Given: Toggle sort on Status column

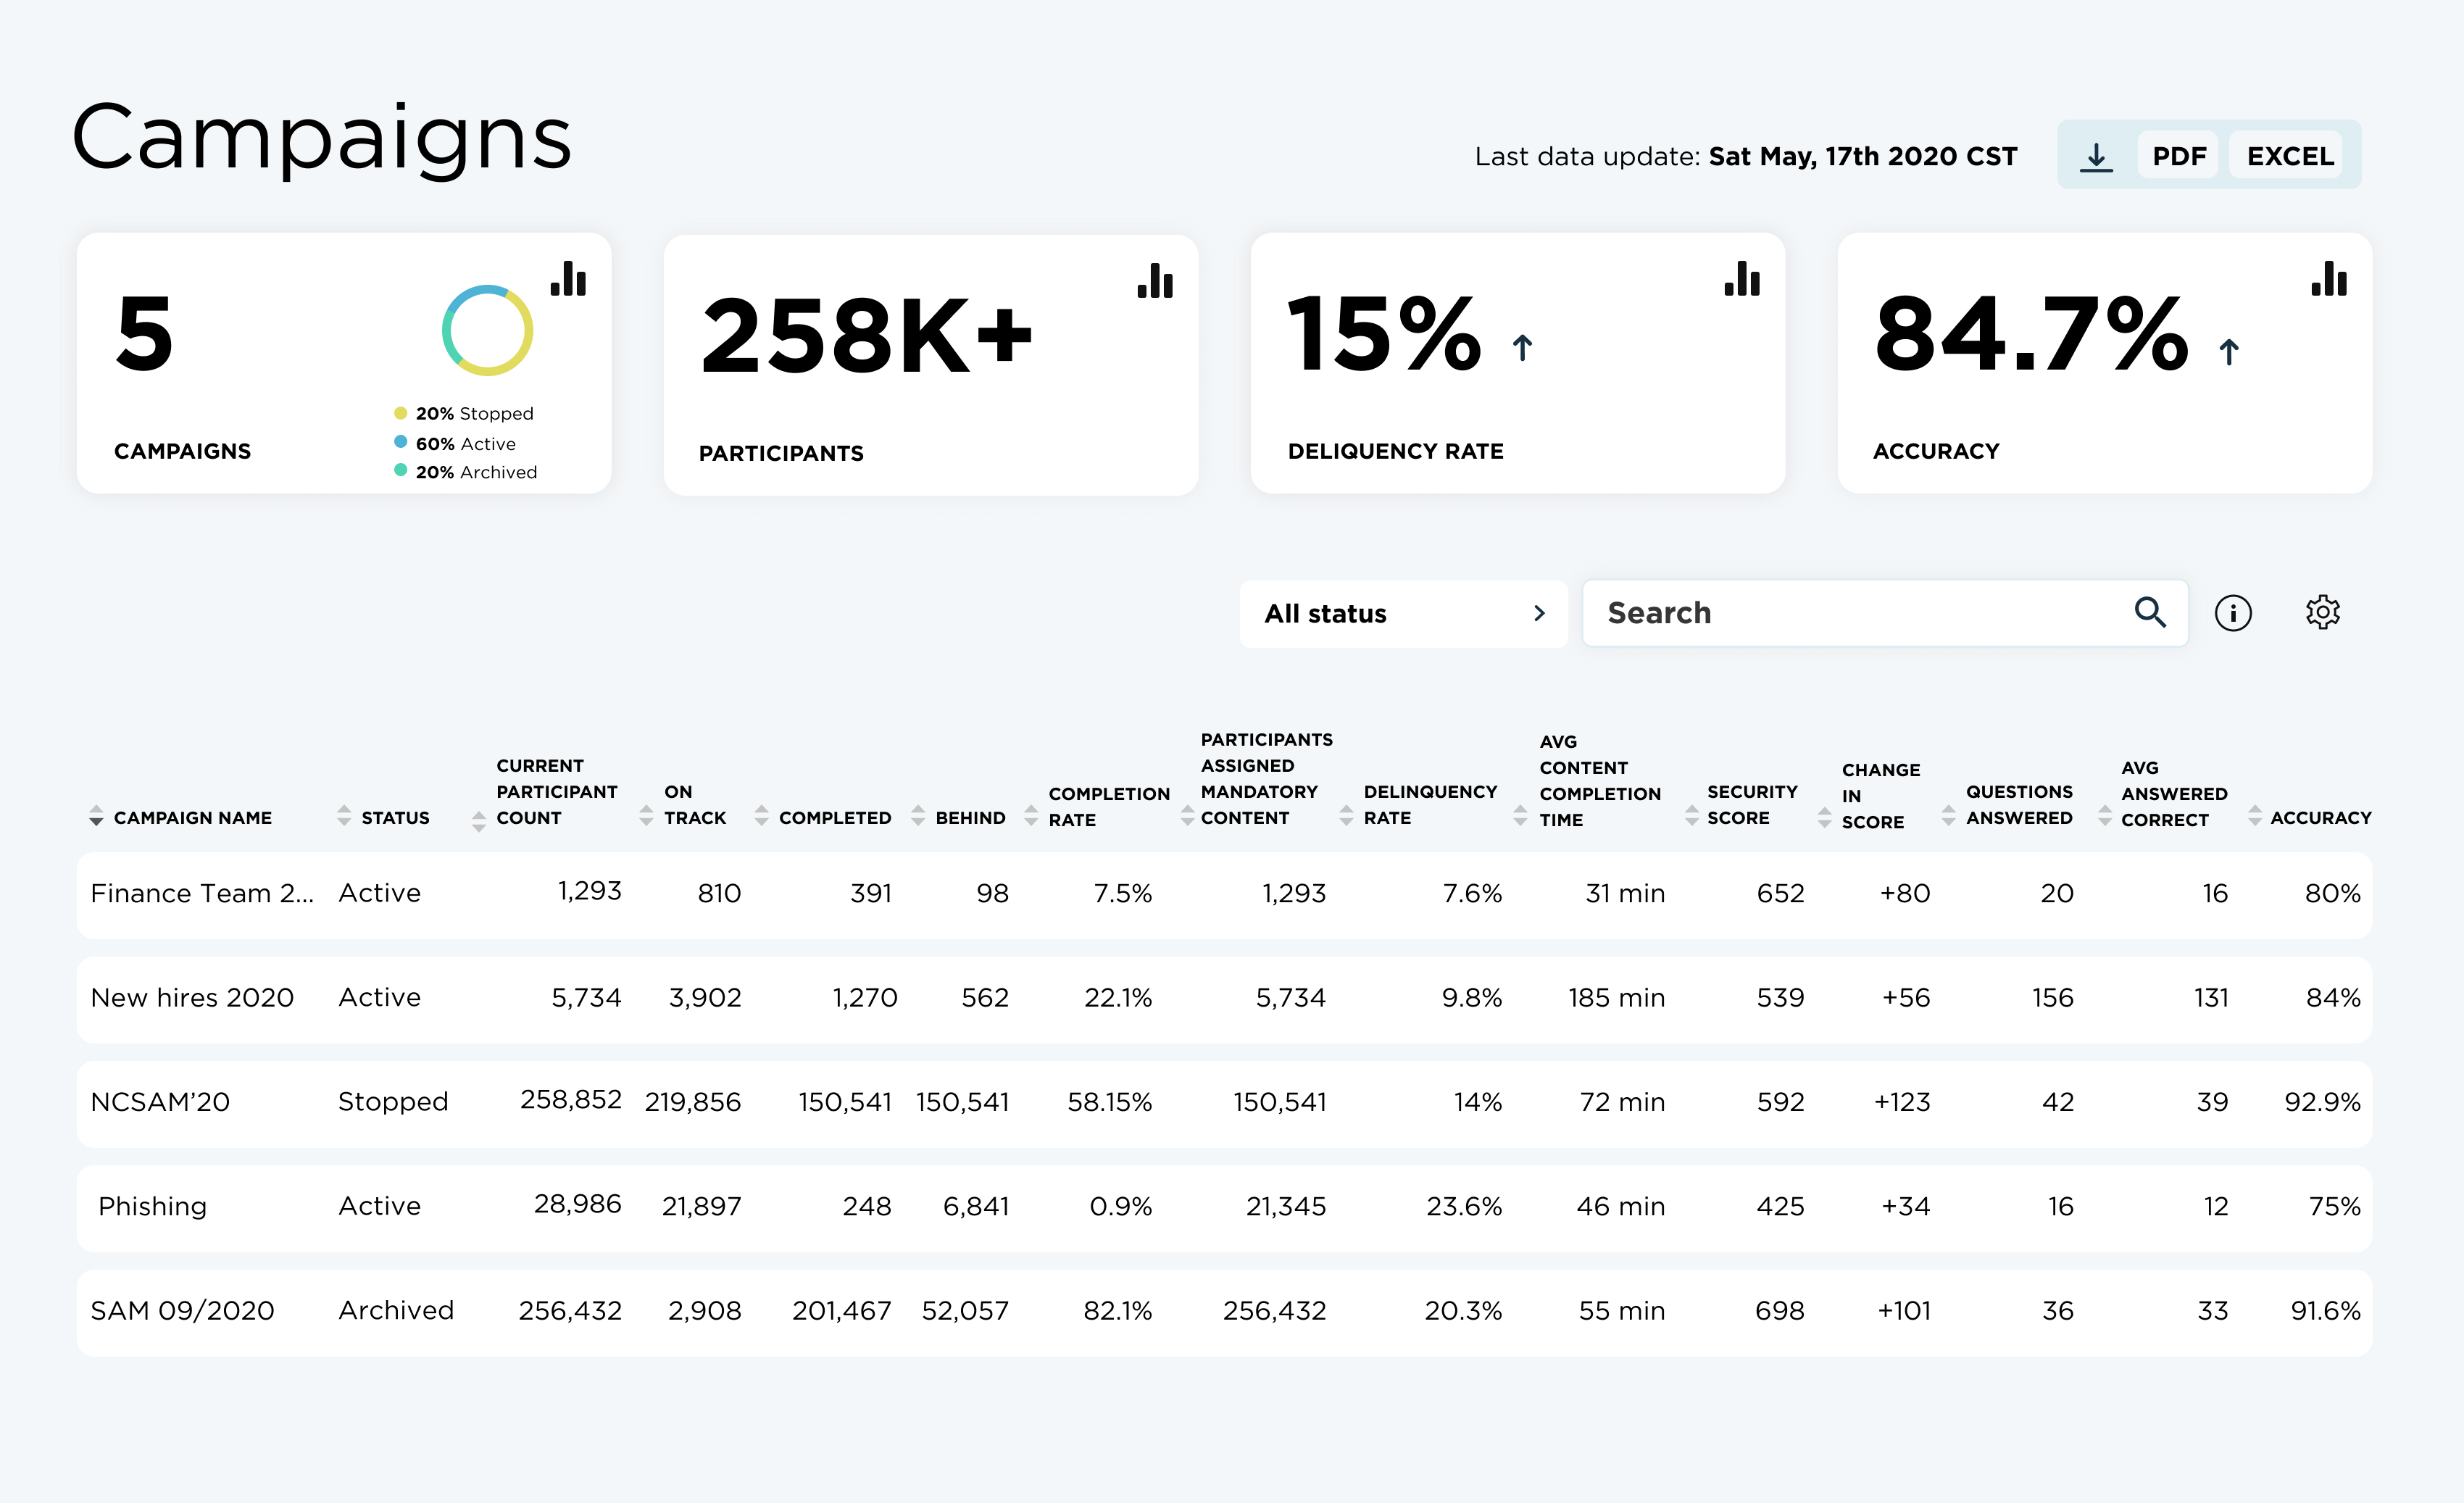Looking at the screenshot, I should click(344, 816).
